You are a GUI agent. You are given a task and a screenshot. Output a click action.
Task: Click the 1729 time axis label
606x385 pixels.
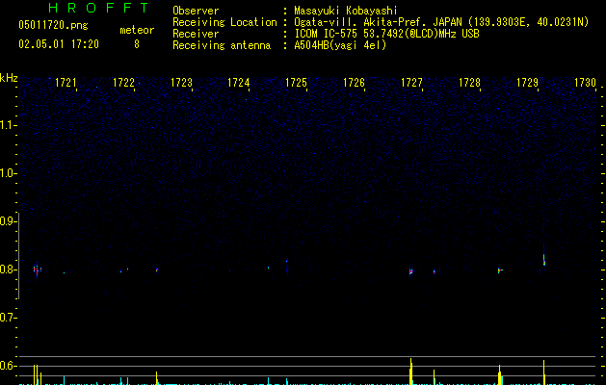pos(527,83)
